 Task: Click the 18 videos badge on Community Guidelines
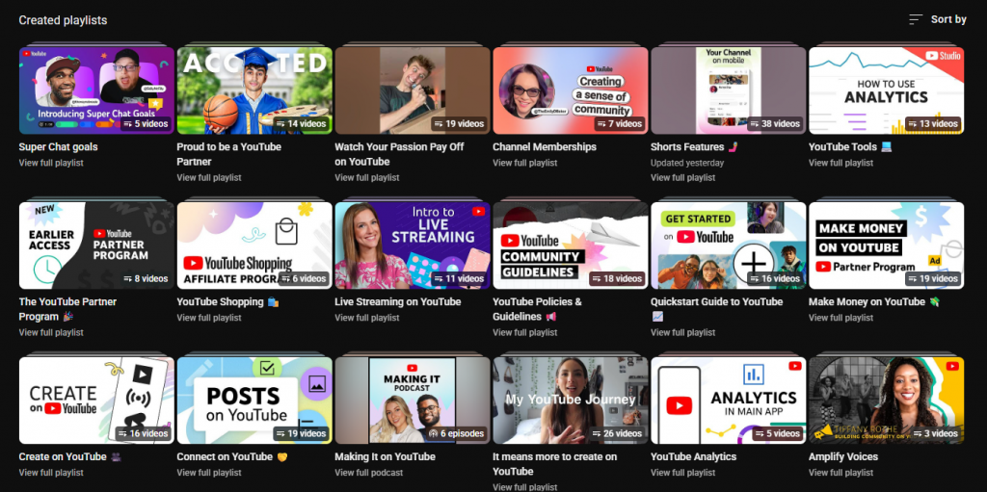click(x=617, y=278)
